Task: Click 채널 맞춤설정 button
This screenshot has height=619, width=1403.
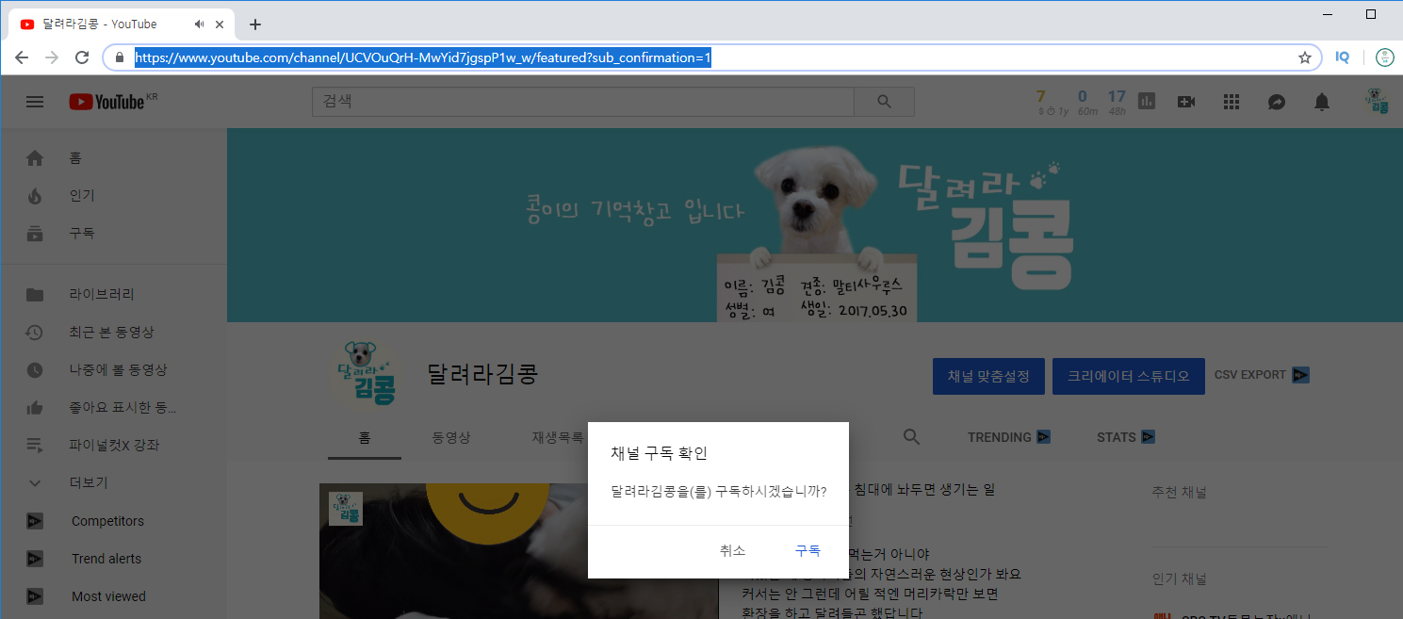Action: [988, 376]
